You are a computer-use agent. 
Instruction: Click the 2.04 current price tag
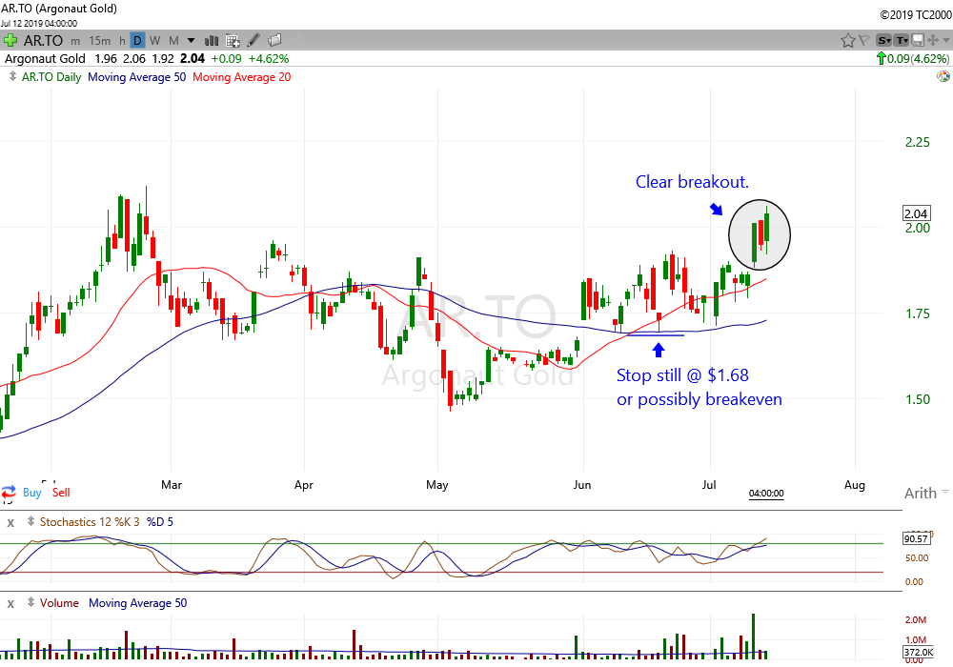(916, 213)
